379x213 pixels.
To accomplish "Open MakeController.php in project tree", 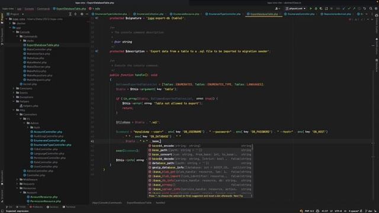I will 39,49.
